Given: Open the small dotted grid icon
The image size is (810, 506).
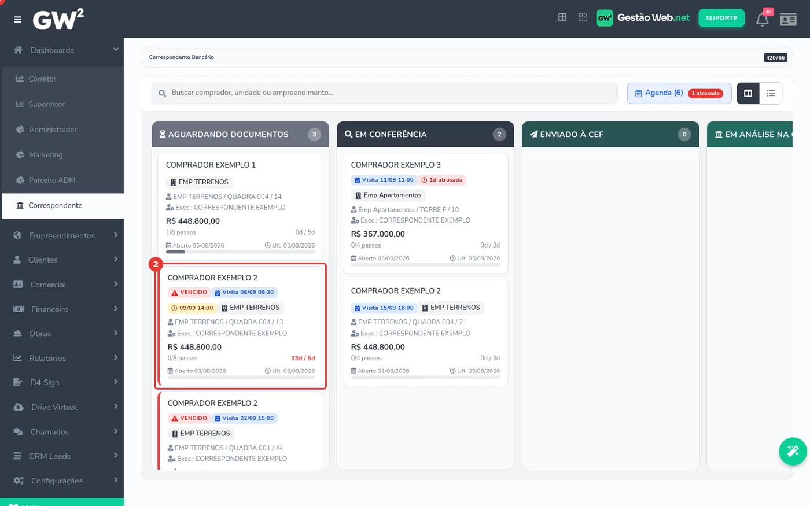Looking at the screenshot, I should pos(583,17).
